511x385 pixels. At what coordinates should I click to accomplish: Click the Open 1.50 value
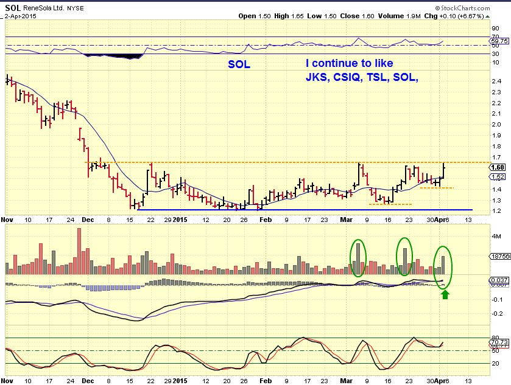tap(255, 16)
